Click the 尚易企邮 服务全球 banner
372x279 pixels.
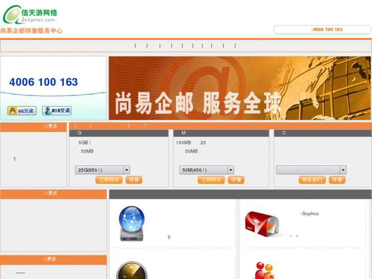(240, 88)
